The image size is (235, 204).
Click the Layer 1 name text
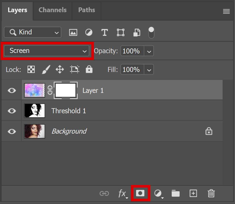93,91
